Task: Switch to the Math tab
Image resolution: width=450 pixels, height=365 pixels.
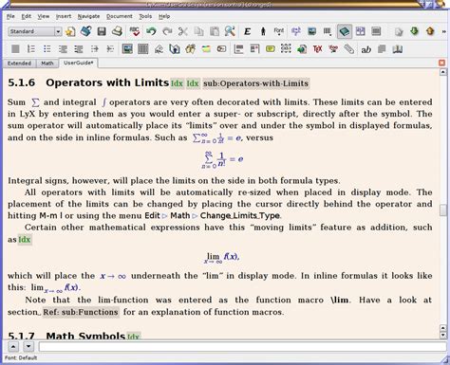Action: pyautogui.click(x=47, y=64)
